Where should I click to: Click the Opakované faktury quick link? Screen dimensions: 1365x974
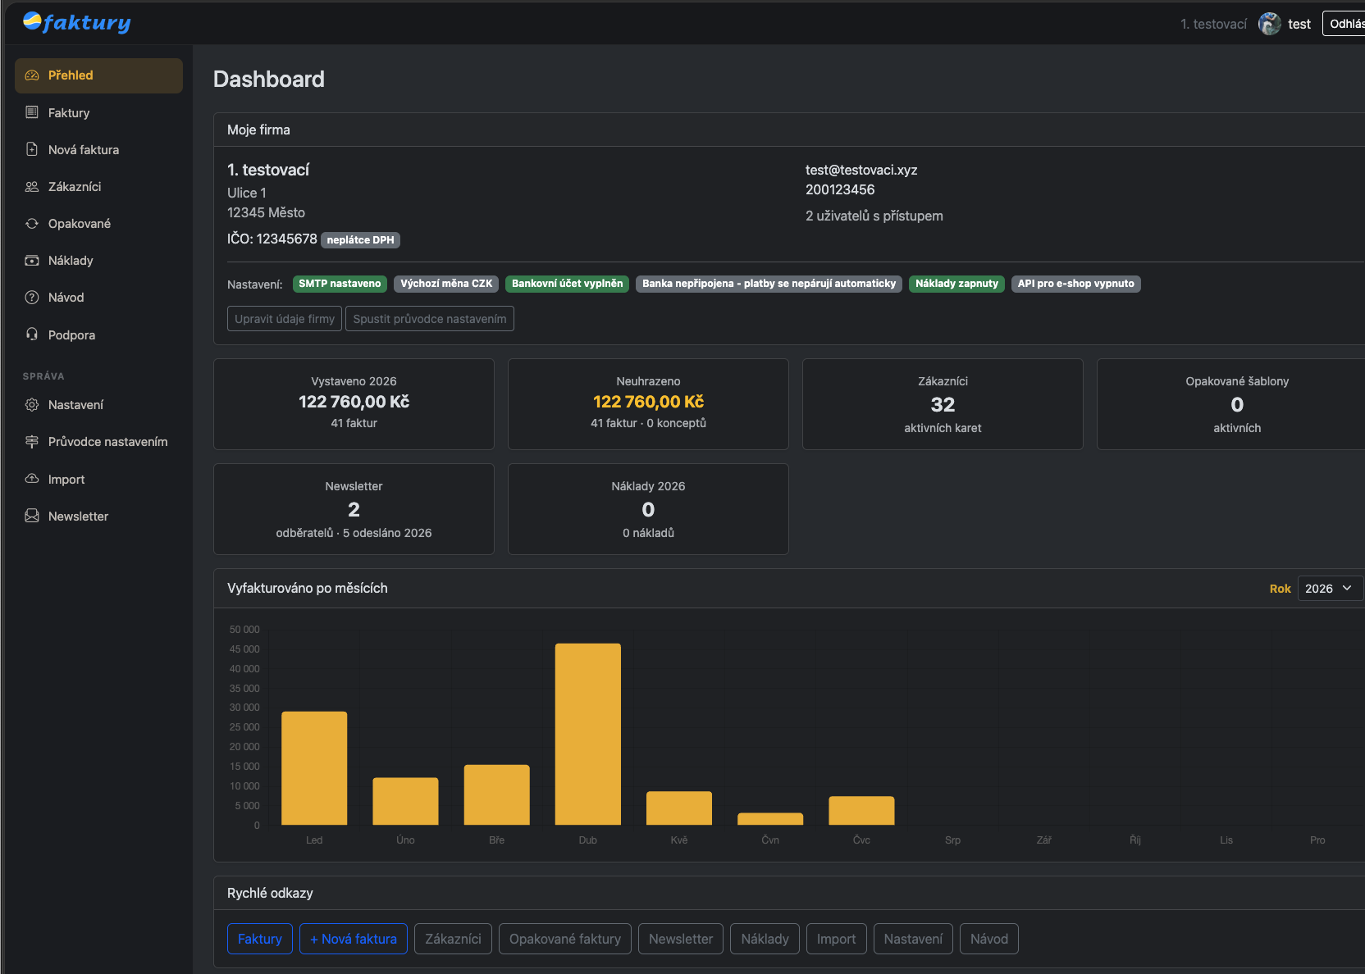(565, 939)
